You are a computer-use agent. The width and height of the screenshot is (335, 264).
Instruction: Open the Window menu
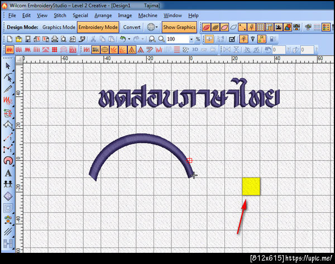(173, 16)
